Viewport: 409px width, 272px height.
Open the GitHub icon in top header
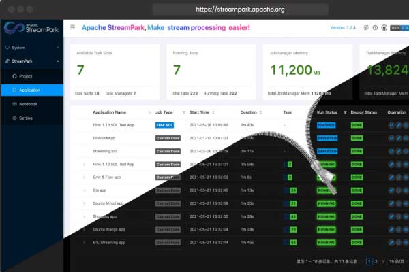point(384,28)
